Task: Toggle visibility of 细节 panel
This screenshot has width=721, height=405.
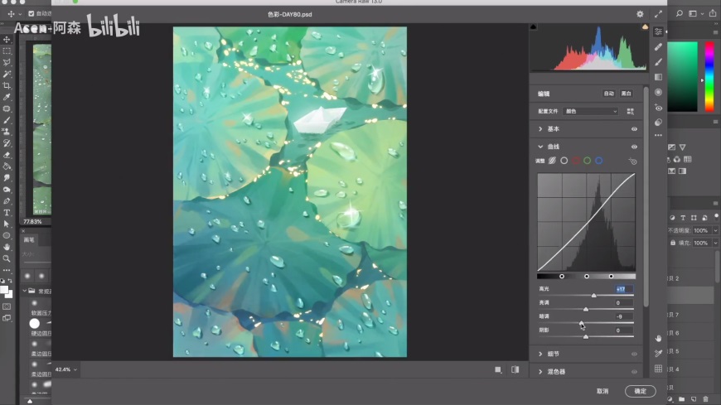Action: pyautogui.click(x=634, y=354)
